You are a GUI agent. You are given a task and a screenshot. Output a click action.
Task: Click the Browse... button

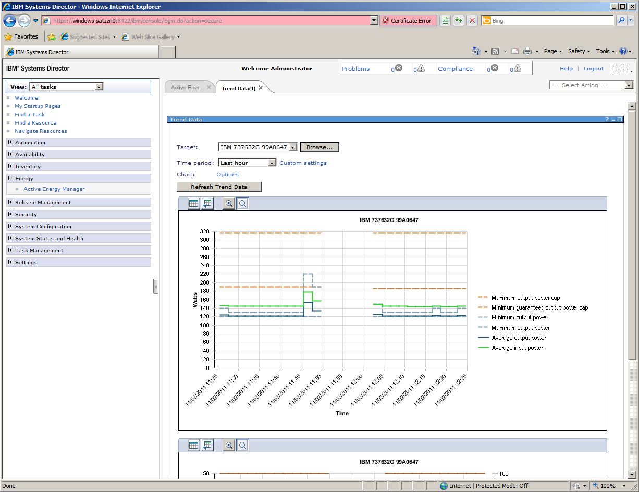click(319, 147)
